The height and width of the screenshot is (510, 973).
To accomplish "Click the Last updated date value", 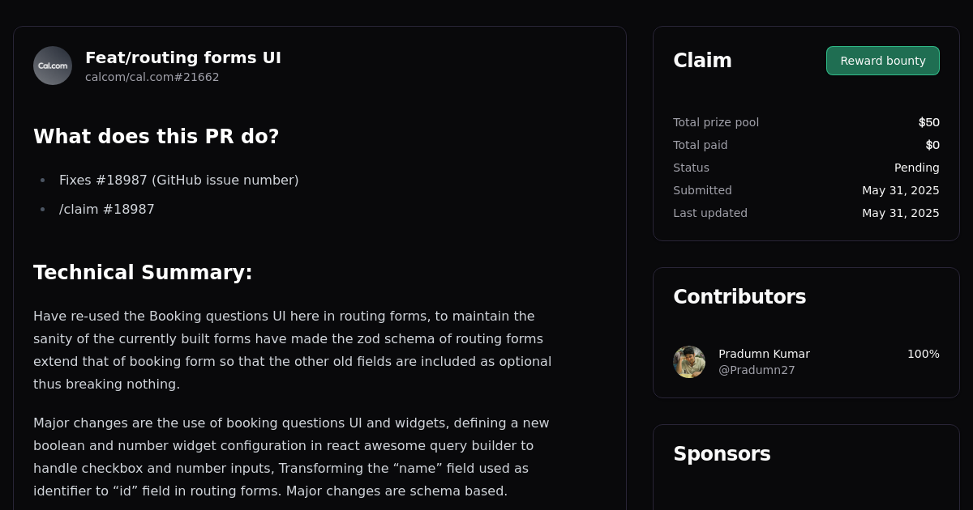I will pyautogui.click(x=900, y=213).
